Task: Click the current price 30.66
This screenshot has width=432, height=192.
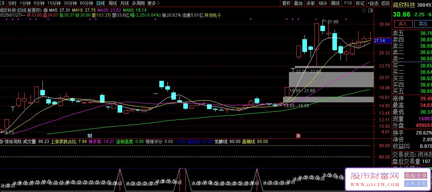Action: (x=401, y=14)
